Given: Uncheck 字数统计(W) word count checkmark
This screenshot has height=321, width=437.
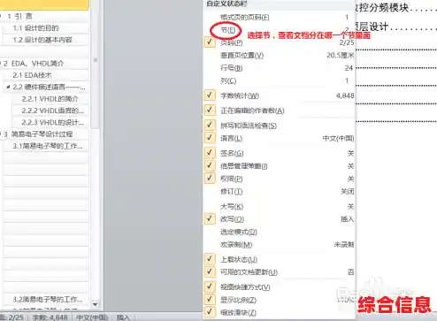Looking at the screenshot, I should click(210, 96).
